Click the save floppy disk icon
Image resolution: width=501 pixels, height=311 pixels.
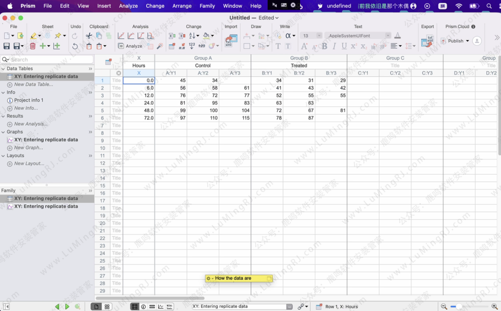pos(6,46)
